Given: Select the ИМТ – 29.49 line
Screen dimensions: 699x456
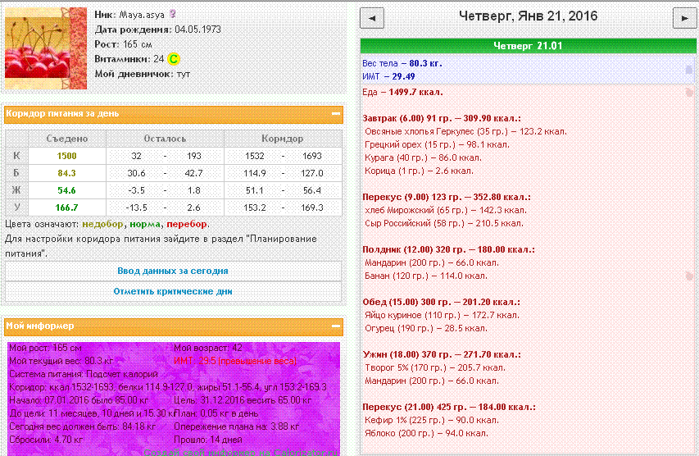Looking at the screenshot, I should 388,76.
